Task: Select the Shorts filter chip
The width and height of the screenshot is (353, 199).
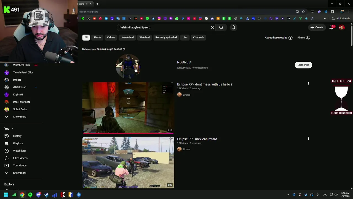Action: 97,38
